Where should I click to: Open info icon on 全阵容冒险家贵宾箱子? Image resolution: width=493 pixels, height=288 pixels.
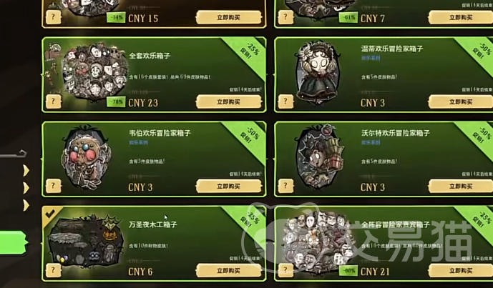pyautogui.click(x=285, y=270)
